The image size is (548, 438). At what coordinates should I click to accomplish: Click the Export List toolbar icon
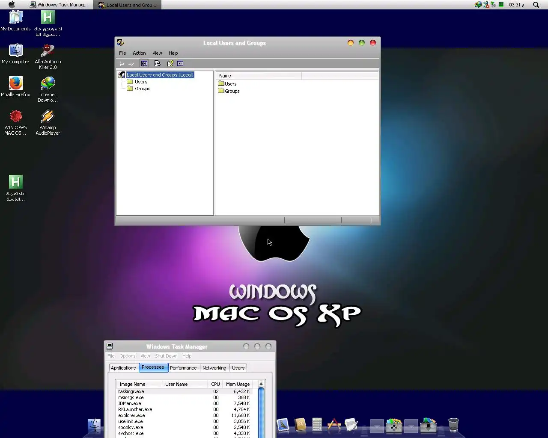tap(157, 63)
